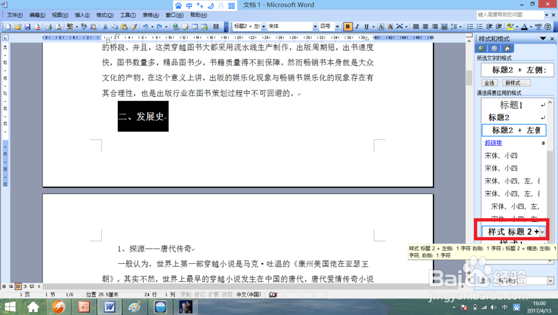Open the font size dropdown (四号)
The height and width of the screenshot is (315, 558).
point(338,27)
